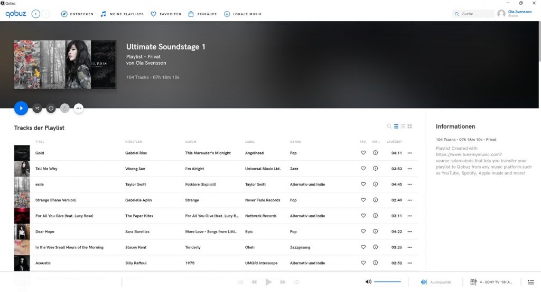Click the Suche search field
This screenshot has width=541, height=292.
(473, 14)
